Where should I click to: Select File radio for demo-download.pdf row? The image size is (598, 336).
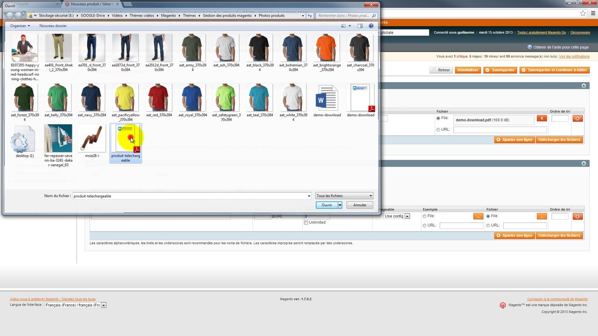[438, 119]
